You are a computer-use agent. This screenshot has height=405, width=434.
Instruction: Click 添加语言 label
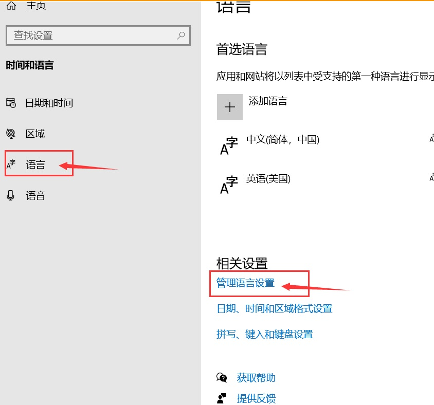(268, 101)
